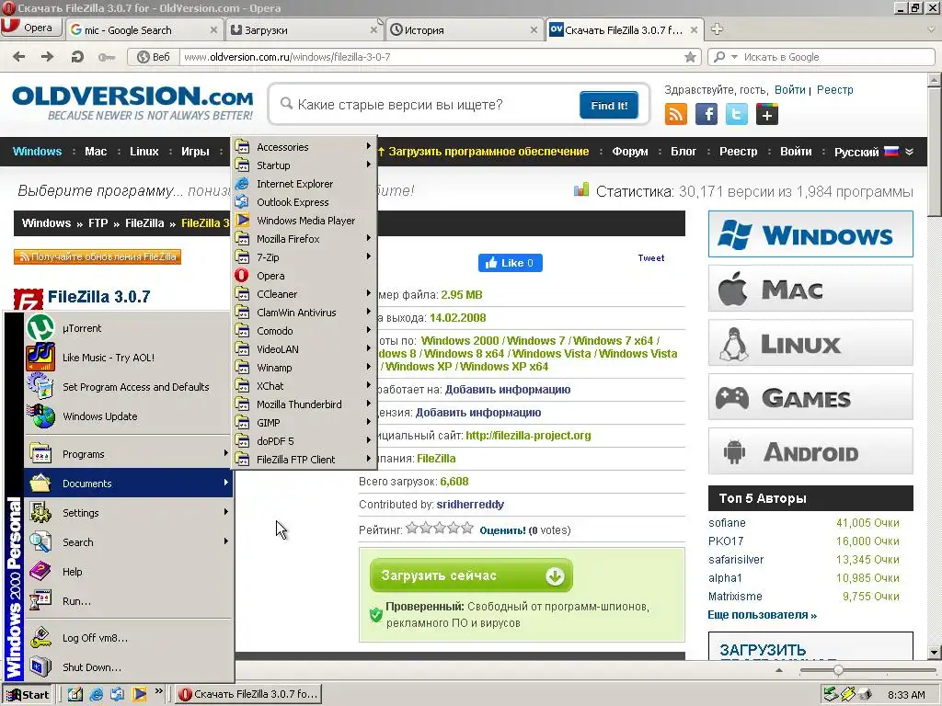This screenshot has width=942, height=706.
Task: Open the Twitter icon on OldVersion header
Action: point(737,113)
